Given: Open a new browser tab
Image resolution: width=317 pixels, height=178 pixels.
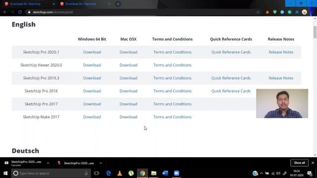Looking at the screenshot, I should pyautogui.click(x=118, y=4).
